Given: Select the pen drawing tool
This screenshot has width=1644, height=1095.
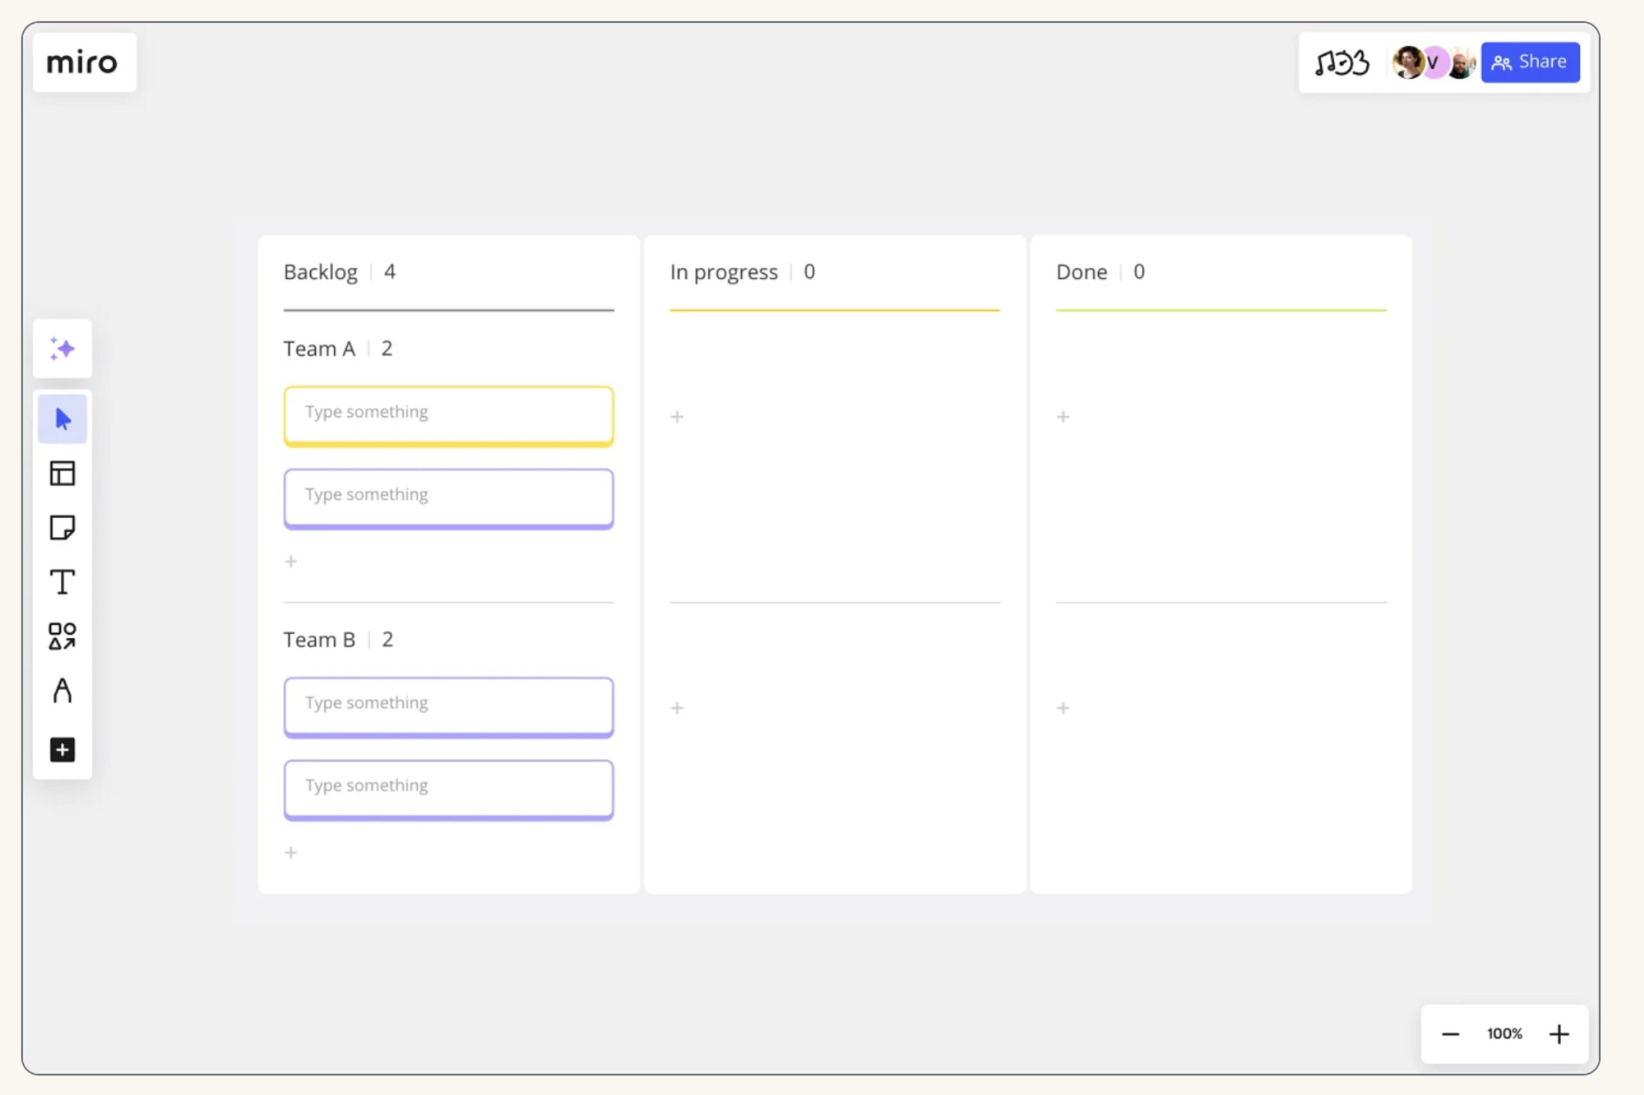Looking at the screenshot, I should 62,690.
